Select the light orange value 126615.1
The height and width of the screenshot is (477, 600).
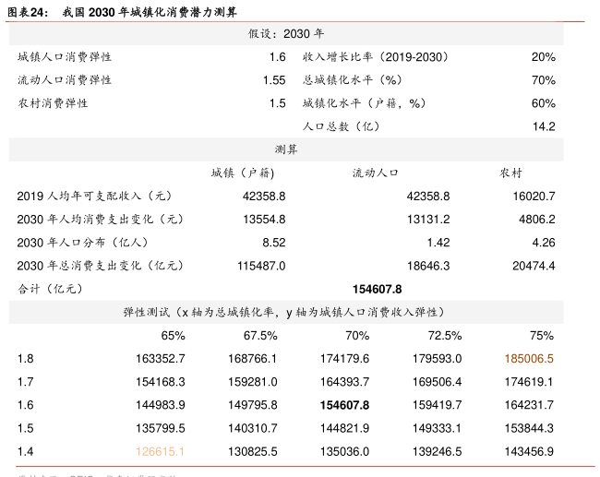161,451
